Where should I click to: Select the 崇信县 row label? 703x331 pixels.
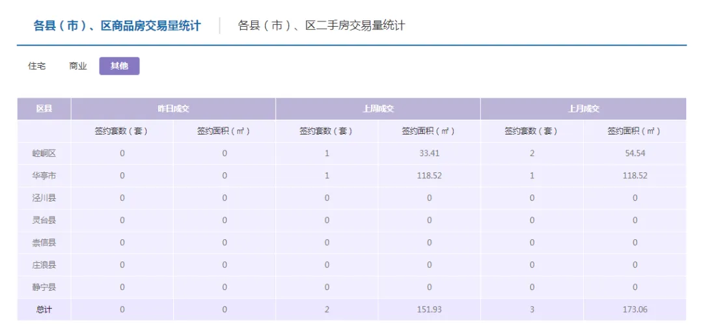(44, 243)
